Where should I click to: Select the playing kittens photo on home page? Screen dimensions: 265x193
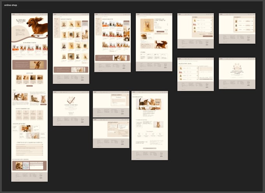tap(20, 96)
